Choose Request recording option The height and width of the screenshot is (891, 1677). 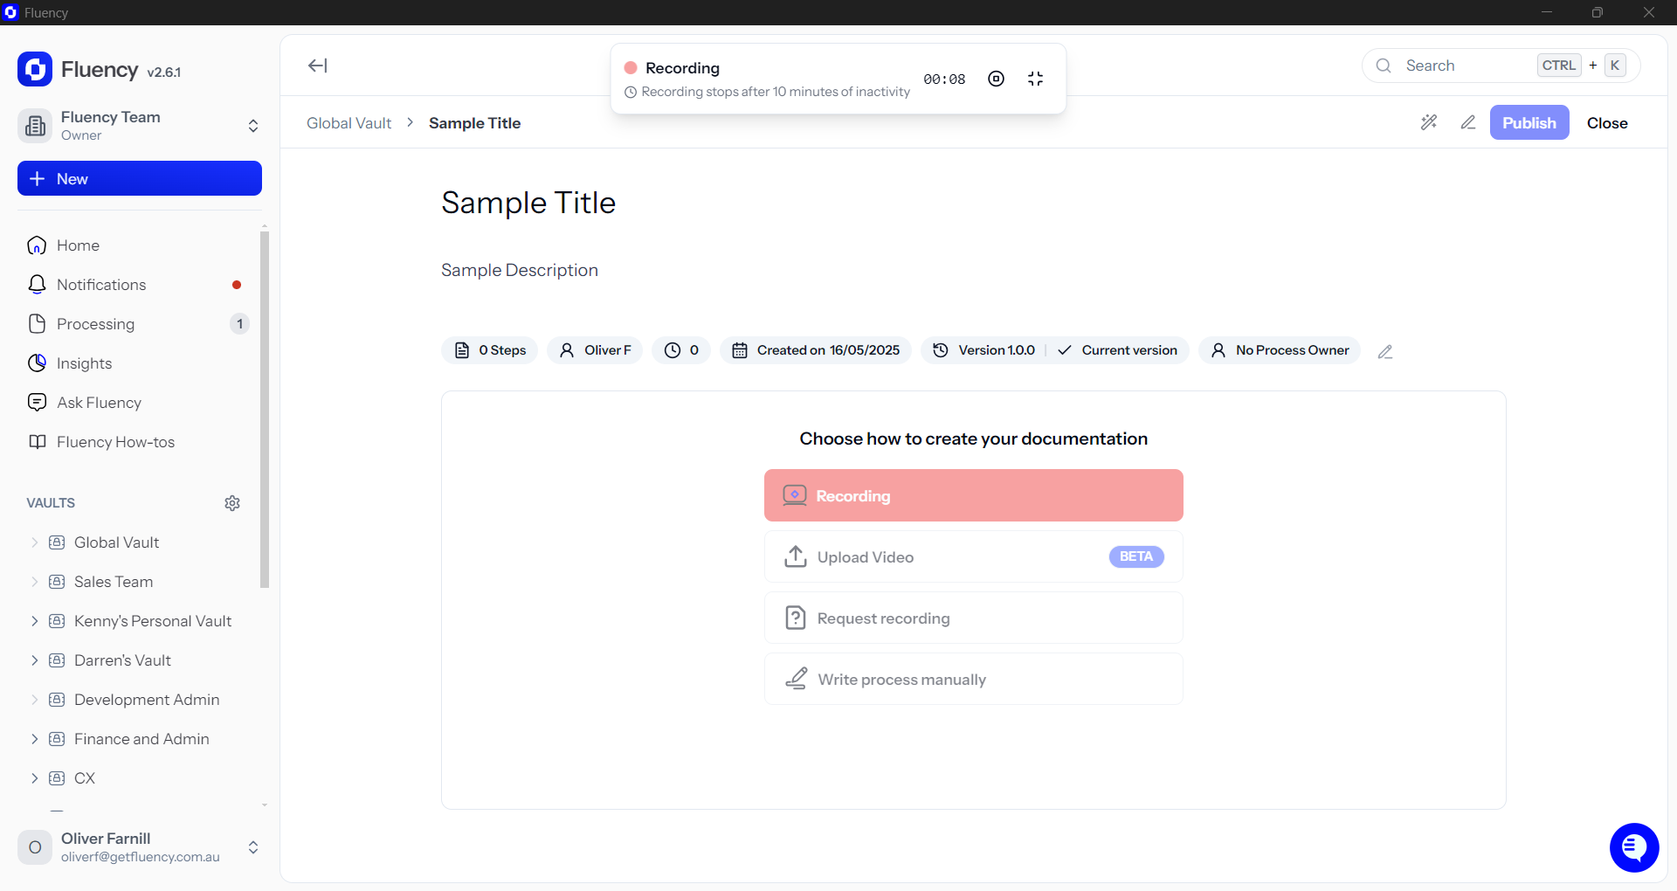point(974,618)
